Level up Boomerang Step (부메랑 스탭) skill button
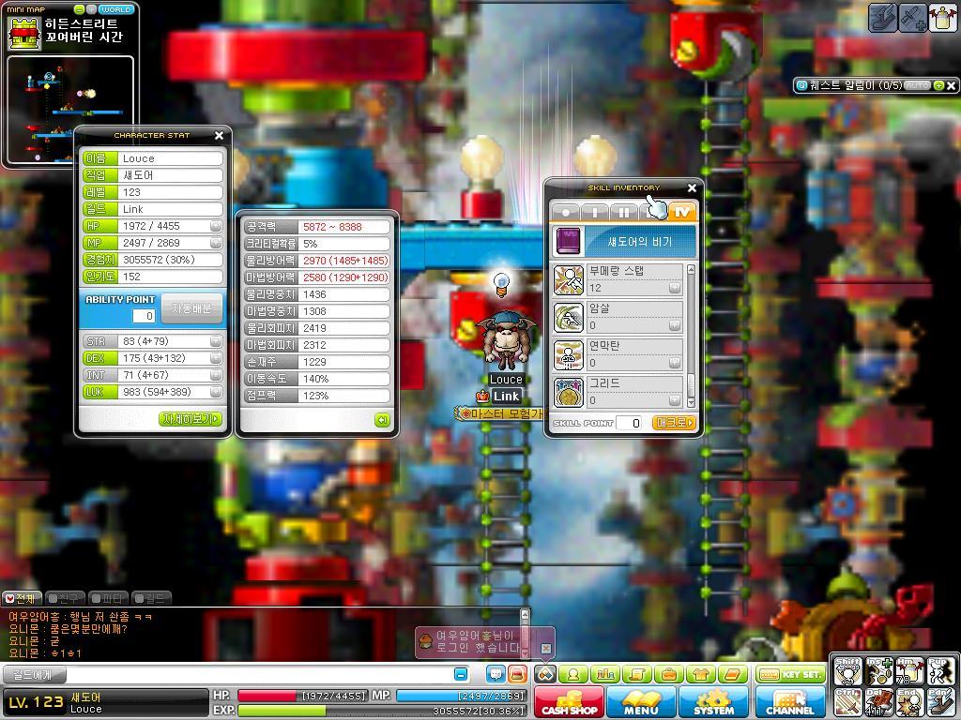 click(674, 288)
